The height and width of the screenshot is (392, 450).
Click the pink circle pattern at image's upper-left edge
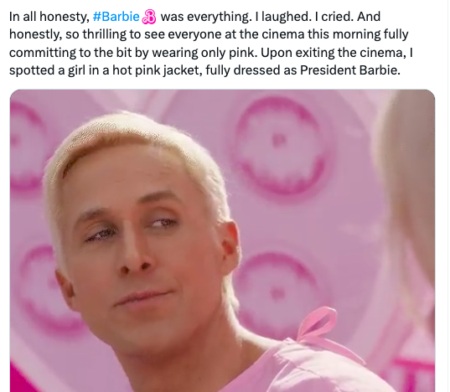pyautogui.click(x=24, y=147)
